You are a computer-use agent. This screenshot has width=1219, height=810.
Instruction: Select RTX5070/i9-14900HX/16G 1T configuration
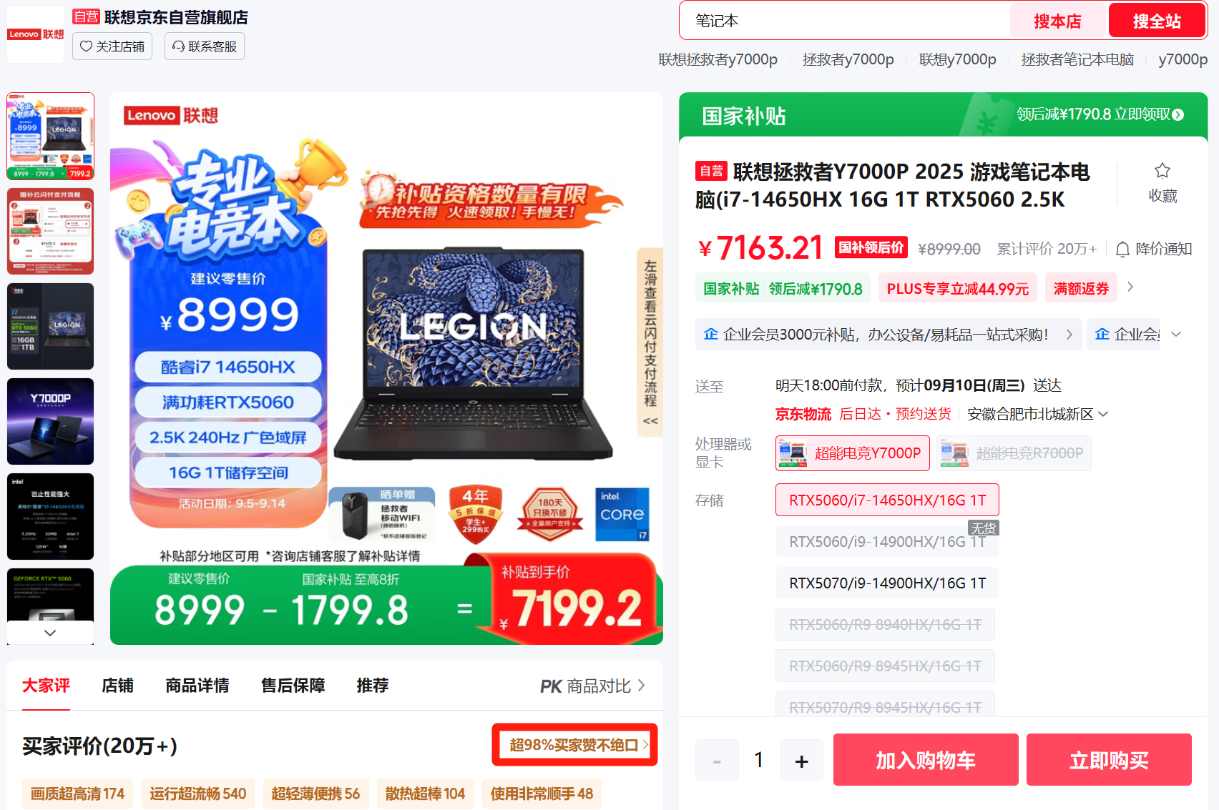click(x=887, y=583)
